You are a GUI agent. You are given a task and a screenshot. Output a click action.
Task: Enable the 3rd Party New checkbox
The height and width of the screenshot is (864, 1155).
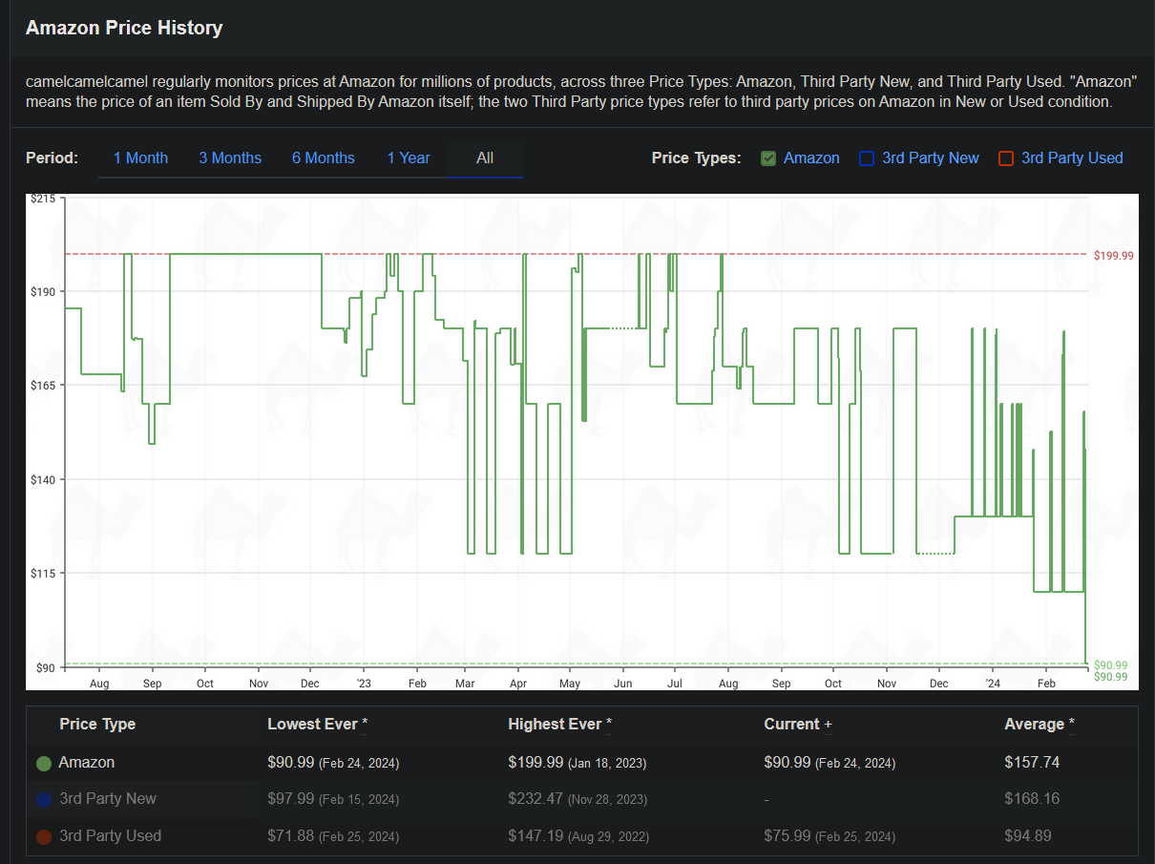point(867,158)
